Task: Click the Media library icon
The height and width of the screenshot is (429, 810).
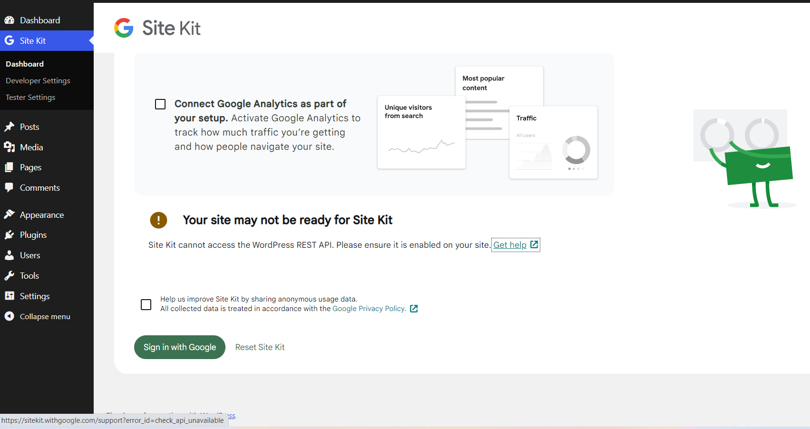Action: [x=10, y=147]
